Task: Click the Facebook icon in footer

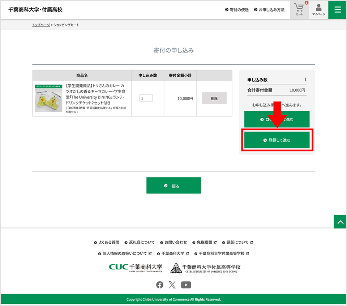Action: (x=160, y=285)
